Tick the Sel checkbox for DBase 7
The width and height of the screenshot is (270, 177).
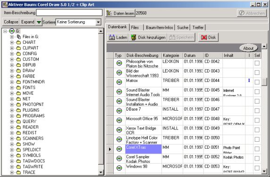(x=257, y=111)
